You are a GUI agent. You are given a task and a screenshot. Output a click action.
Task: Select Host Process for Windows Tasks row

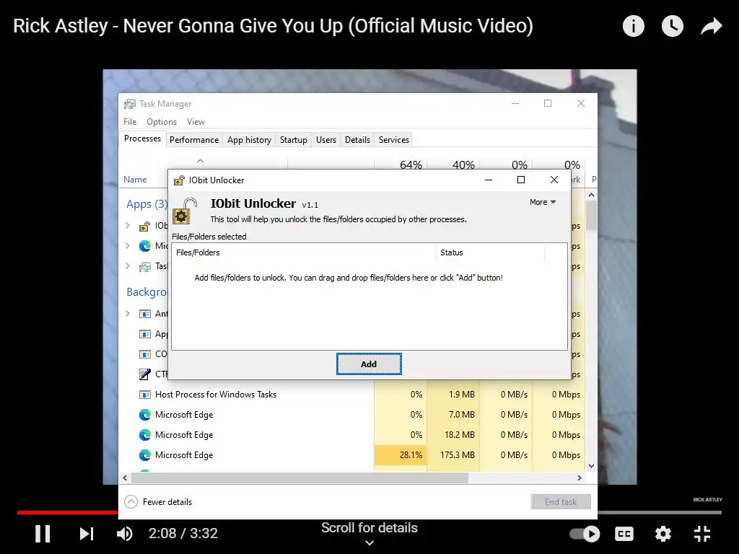click(x=351, y=395)
